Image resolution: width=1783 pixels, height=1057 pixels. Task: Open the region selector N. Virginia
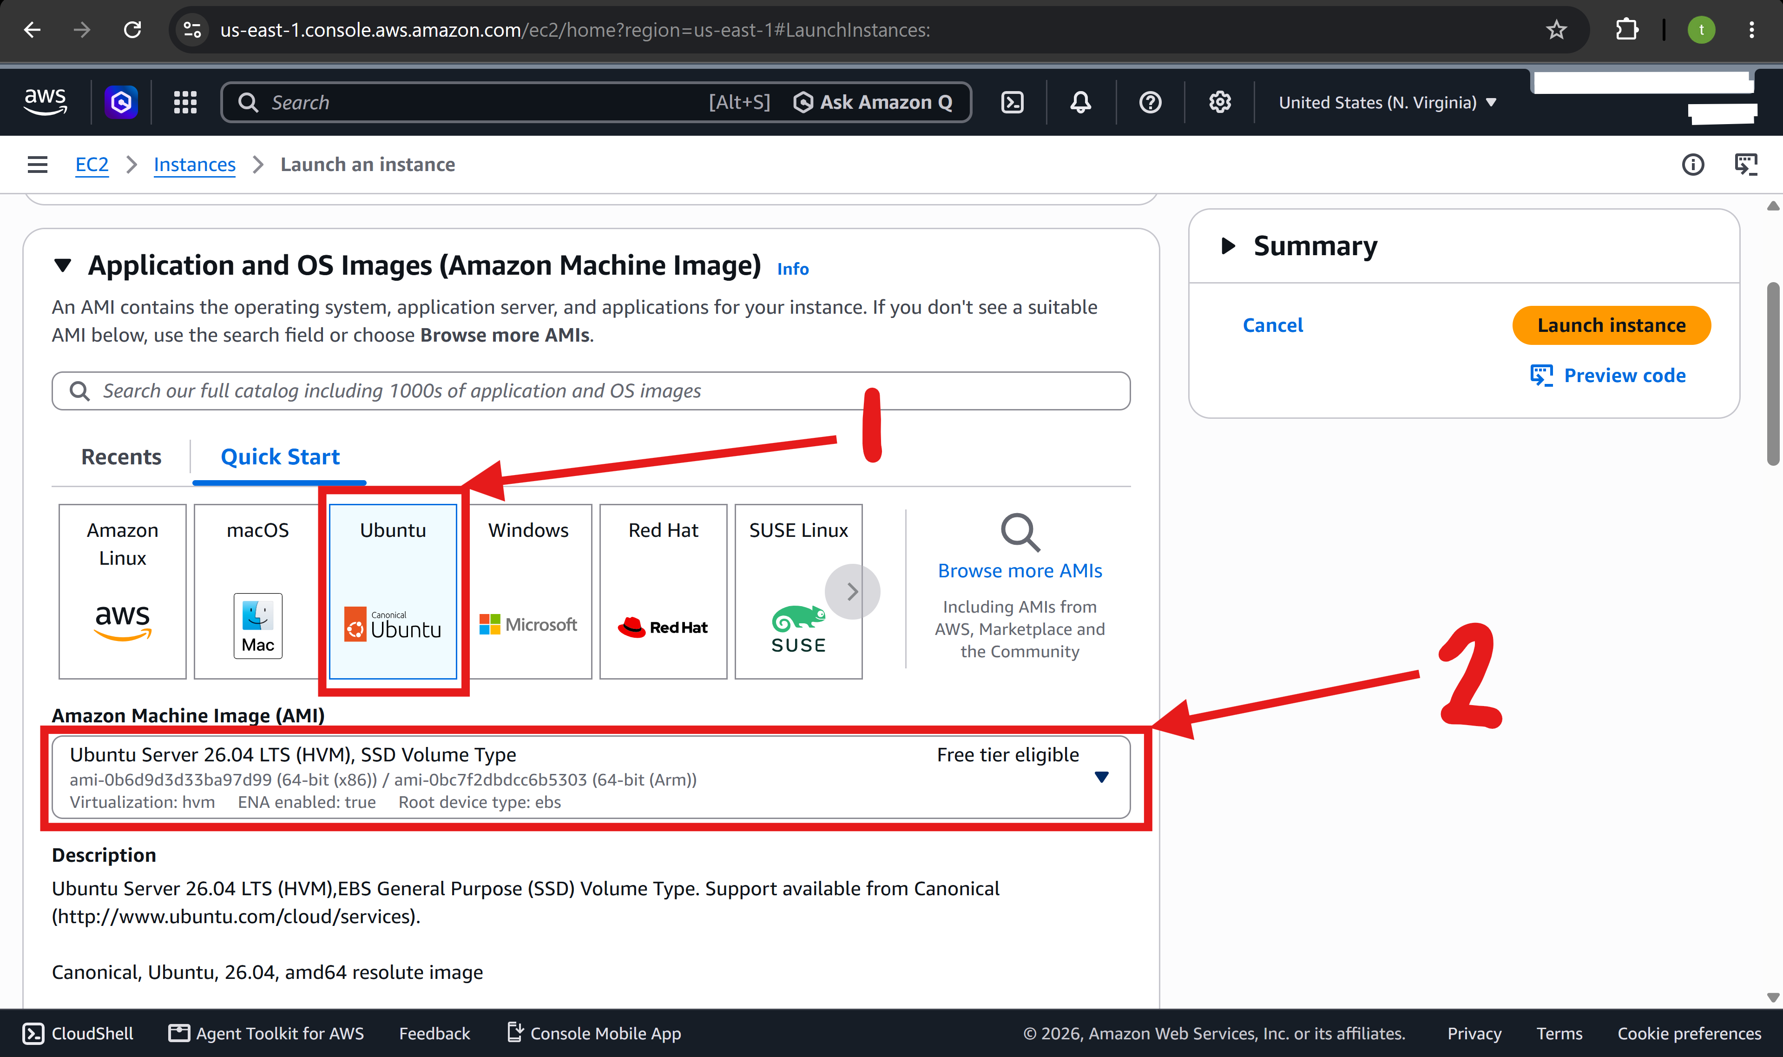1387,102
